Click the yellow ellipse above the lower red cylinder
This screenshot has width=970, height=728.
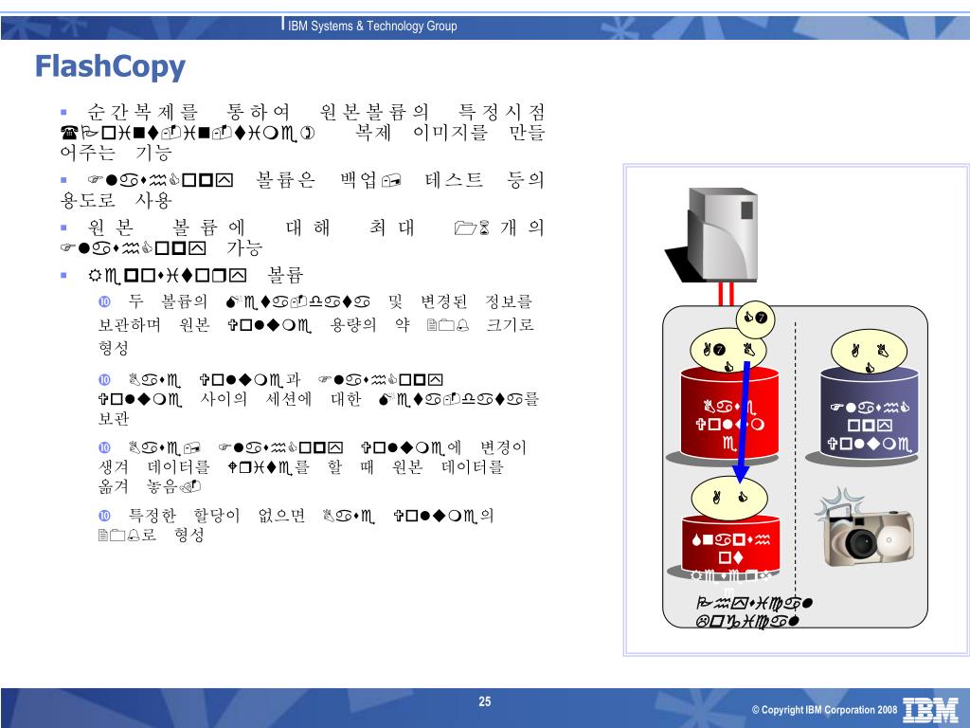pyautogui.click(x=729, y=499)
